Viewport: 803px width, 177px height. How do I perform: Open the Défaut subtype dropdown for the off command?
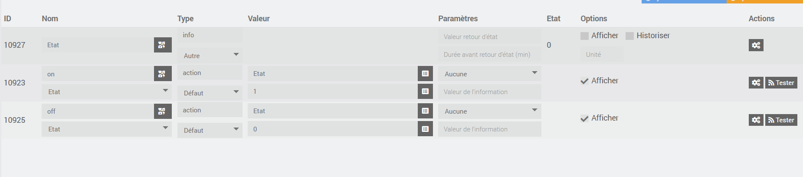(x=210, y=130)
